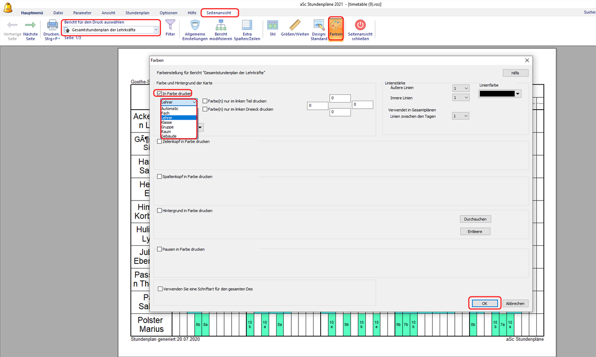Image resolution: width=596 pixels, height=357 pixels.
Task: Check Pausen in Farbe drucken
Action: [x=160, y=249]
